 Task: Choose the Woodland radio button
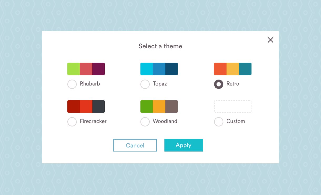145,122
